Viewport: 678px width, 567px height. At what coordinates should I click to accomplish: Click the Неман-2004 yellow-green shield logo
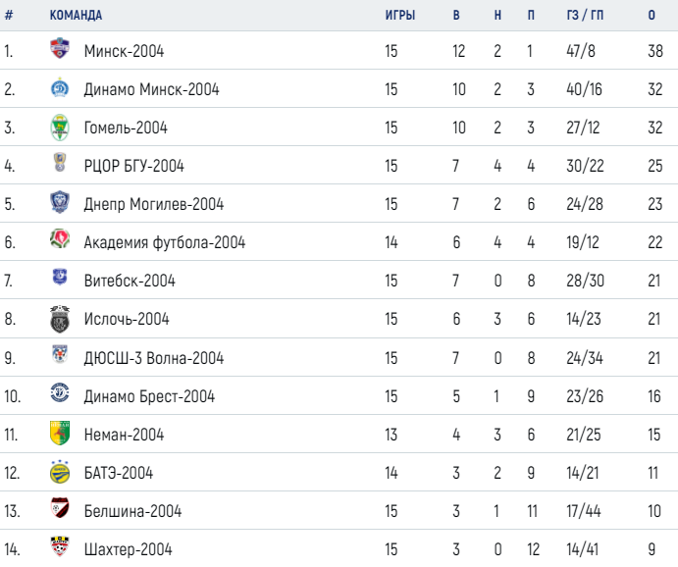coord(60,433)
